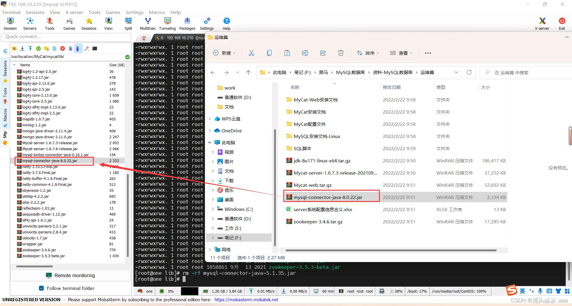Click the Explorer address refresh button
This screenshot has height=306, width=572.
pos(469,73)
